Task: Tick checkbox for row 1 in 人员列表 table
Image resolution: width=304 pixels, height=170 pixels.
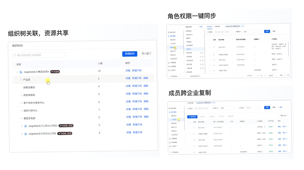Action: click(189, 128)
